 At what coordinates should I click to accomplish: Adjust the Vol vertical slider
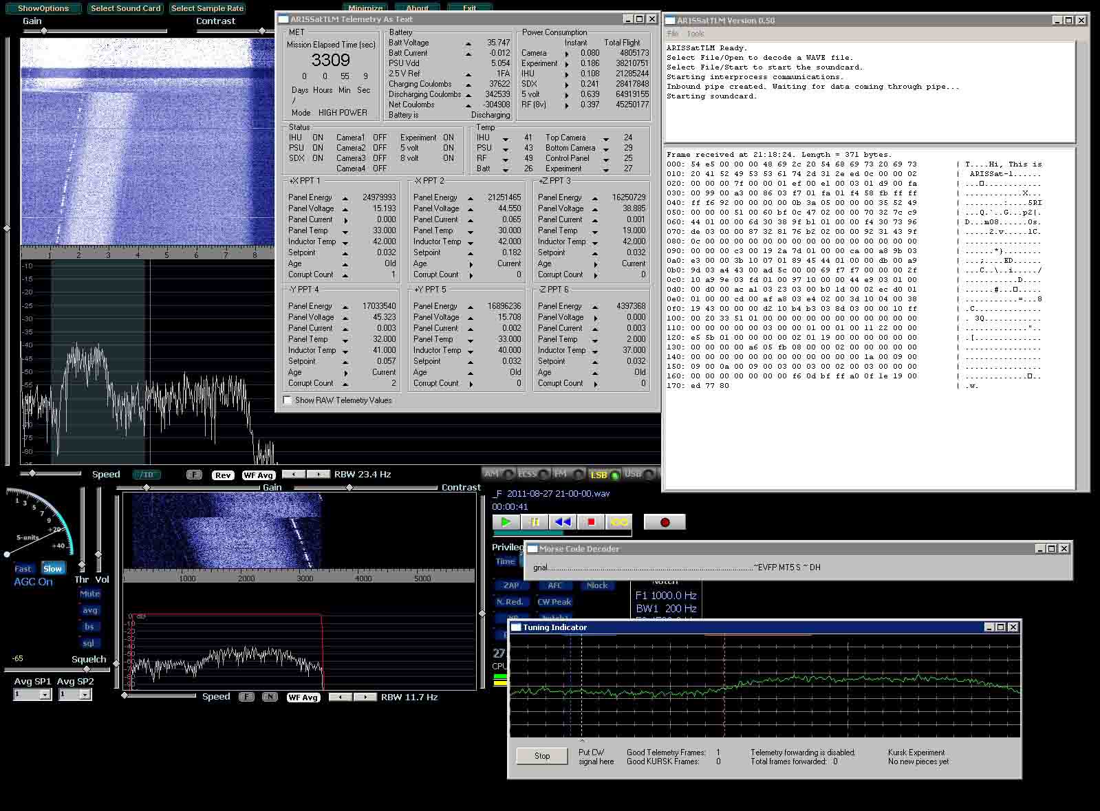98,554
